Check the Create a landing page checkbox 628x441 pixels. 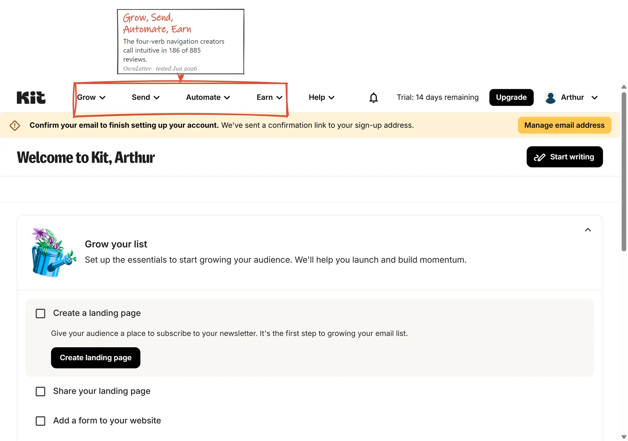[40, 313]
